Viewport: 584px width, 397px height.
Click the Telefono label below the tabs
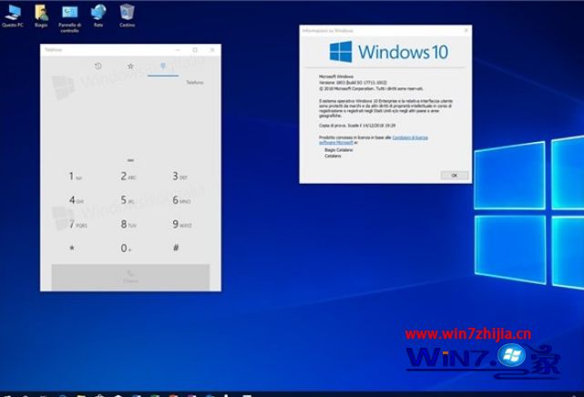point(195,82)
